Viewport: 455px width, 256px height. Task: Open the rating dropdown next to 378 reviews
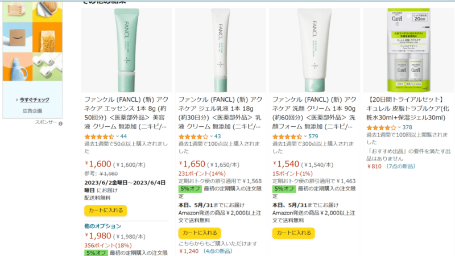pyautogui.click(x=399, y=127)
